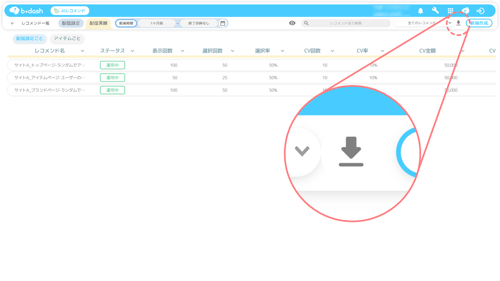Image resolution: width=500 pixels, height=281 pixels.
Task: Click CV回数 value 10 in アイテムページ row
Action: [x=325, y=78]
